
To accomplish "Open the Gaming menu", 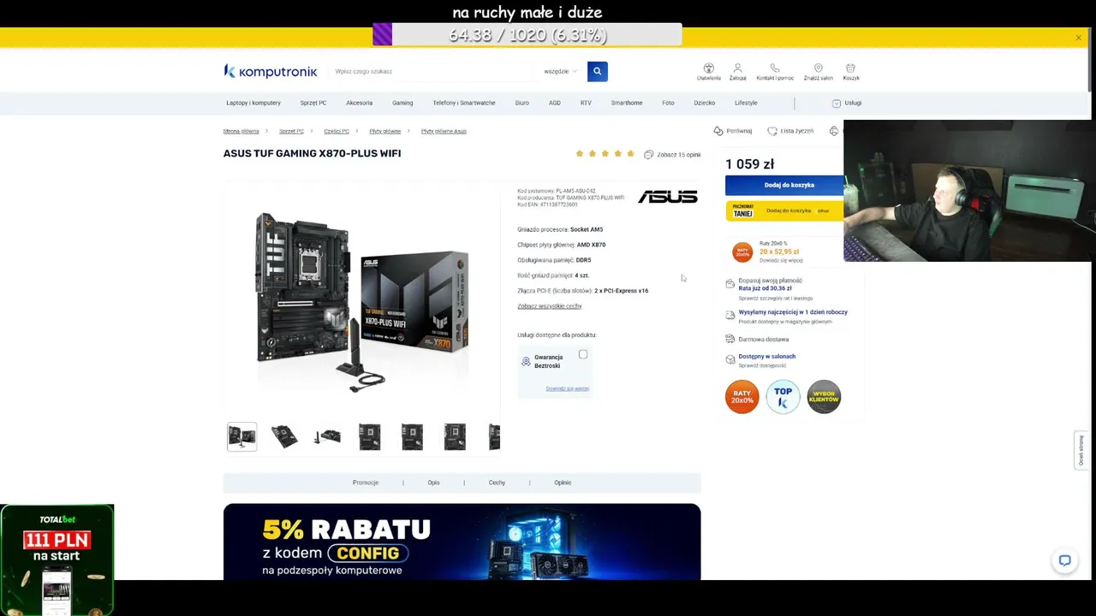I will pyautogui.click(x=402, y=103).
